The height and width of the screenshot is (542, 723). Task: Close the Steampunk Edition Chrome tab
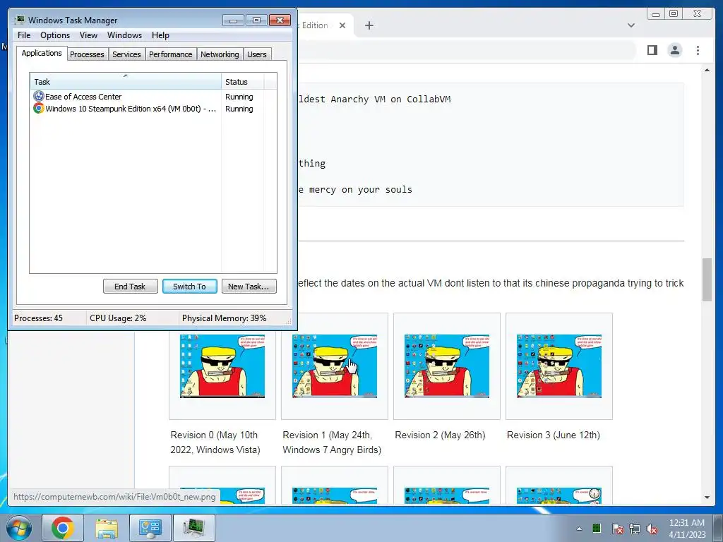pos(342,25)
